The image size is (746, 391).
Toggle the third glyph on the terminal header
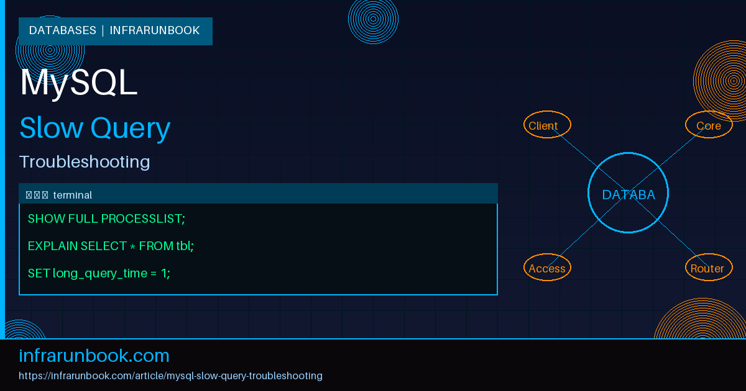(x=45, y=194)
